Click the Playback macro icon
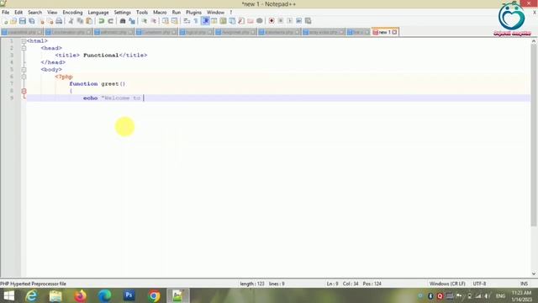Image resolution: width=538 pixels, height=303 pixels. 289,21
